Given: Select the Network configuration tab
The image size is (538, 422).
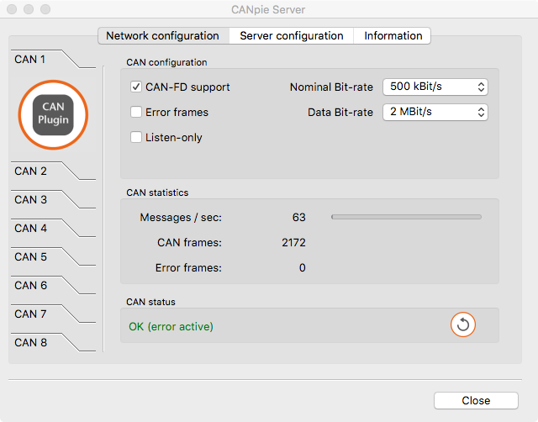Looking at the screenshot, I should pyautogui.click(x=163, y=35).
